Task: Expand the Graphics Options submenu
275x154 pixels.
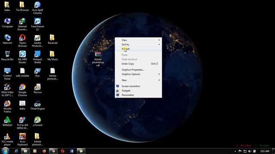Action: 138,74
